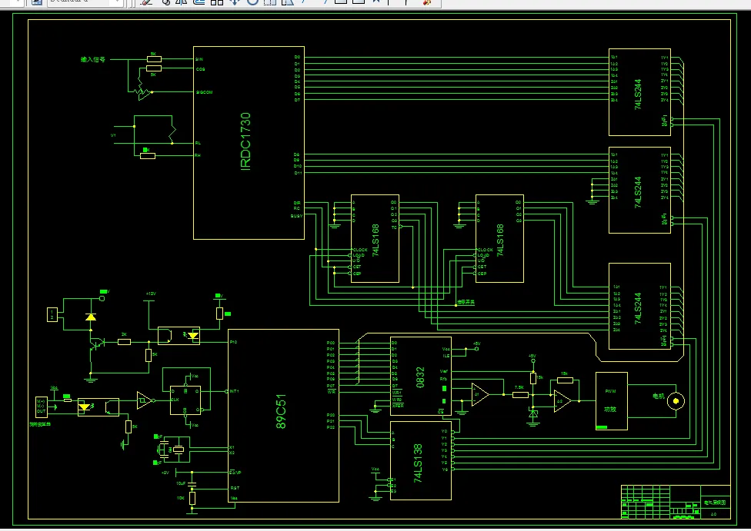751x531 pixels.
Task: Select the Offset tool icon
Action: click(199, 2)
